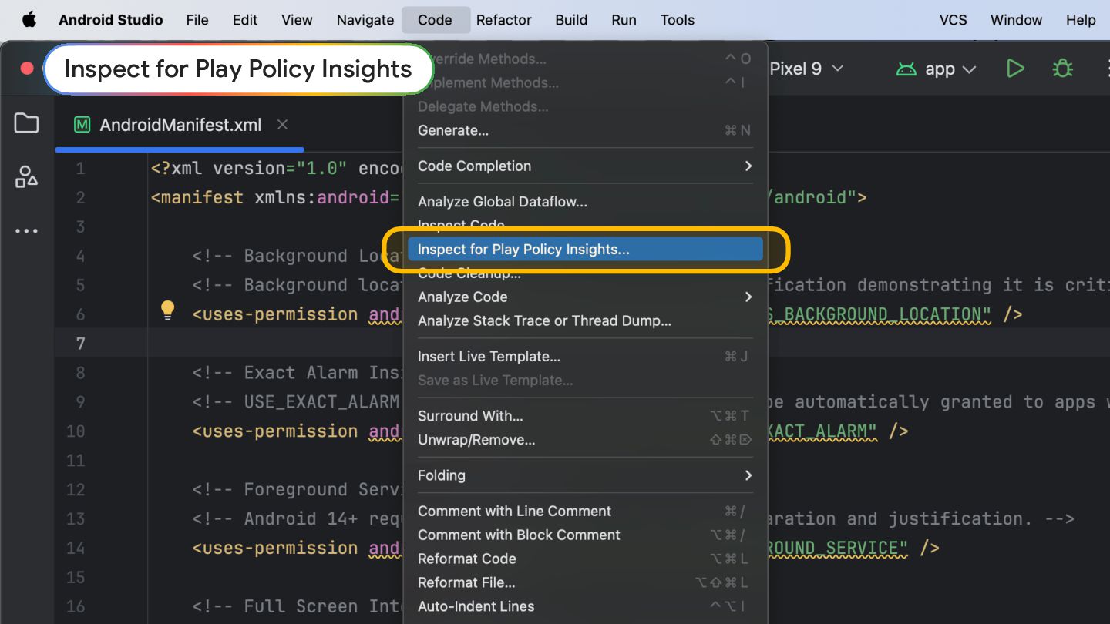Image resolution: width=1110 pixels, height=624 pixels.
Task: Choose Surround With... menu entry
Action: pyautogui.click(x=585, y=415)
